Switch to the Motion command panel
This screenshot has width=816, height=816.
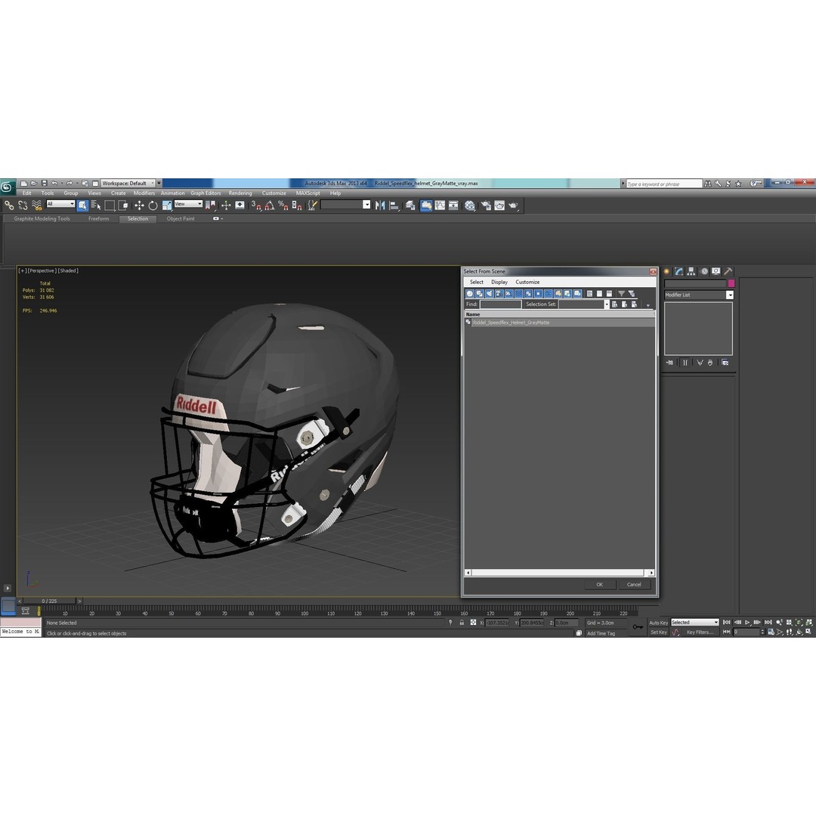[704, 271]
